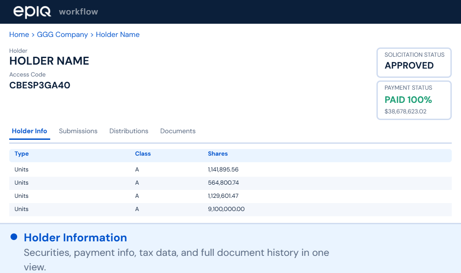The image size is (461, 273).
Task: Click the PAID 100% payment status
Action: (408, 100)
